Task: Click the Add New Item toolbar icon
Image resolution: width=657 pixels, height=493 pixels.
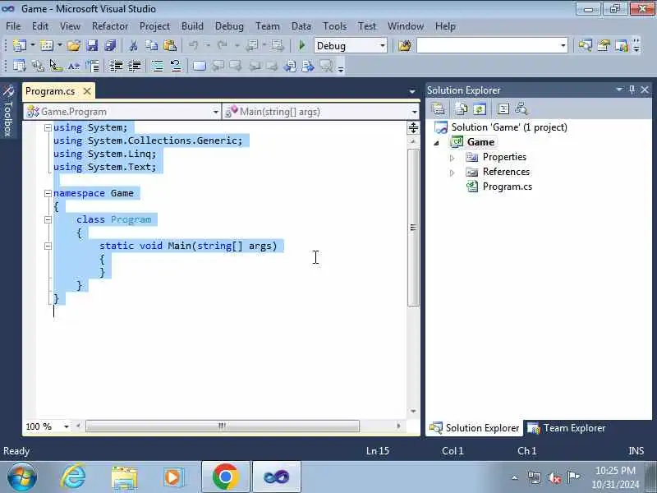Action: pyautogui.click(x=47, y=45)
